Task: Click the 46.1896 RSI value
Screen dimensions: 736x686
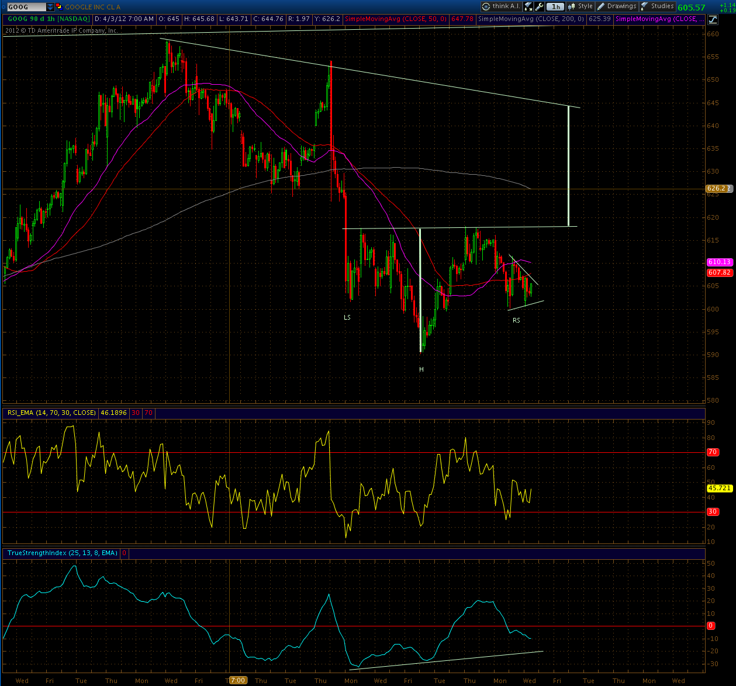Action: 113,413
